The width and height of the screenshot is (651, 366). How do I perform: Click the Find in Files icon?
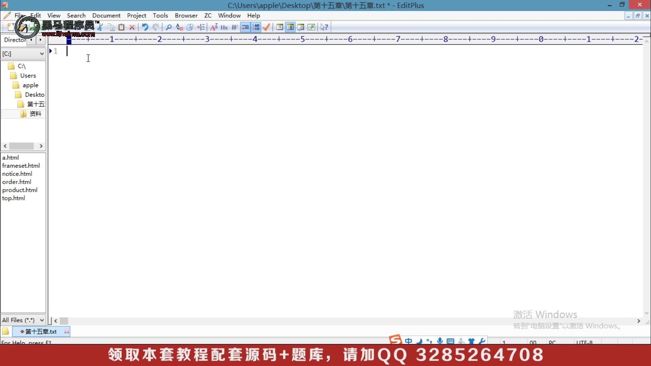[190, 27]
